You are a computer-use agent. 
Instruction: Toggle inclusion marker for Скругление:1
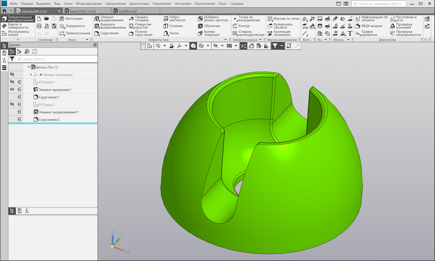pyautogui.click(x=19, y=97)
